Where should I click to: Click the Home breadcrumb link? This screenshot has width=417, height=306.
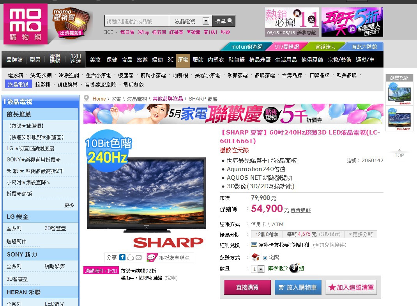99,99
